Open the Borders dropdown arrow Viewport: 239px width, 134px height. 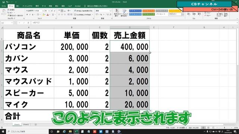40,15
